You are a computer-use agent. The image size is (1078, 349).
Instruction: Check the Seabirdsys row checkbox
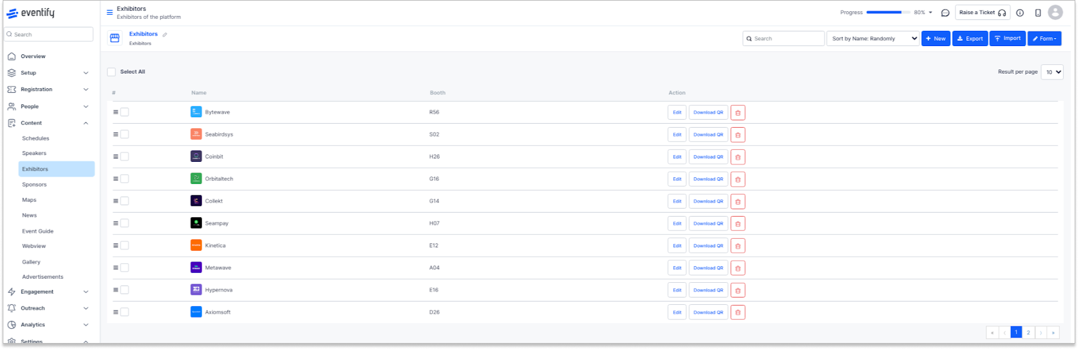(124, 134)
